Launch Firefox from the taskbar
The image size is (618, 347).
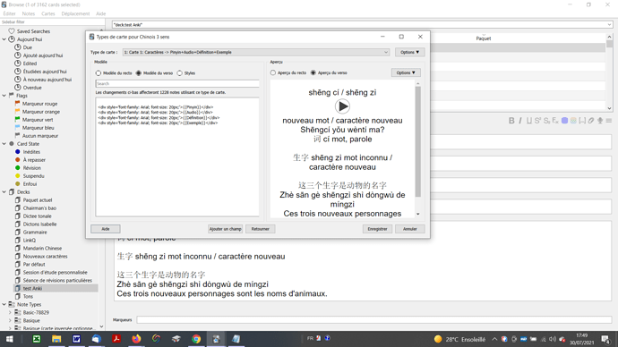tap(136, 339)
